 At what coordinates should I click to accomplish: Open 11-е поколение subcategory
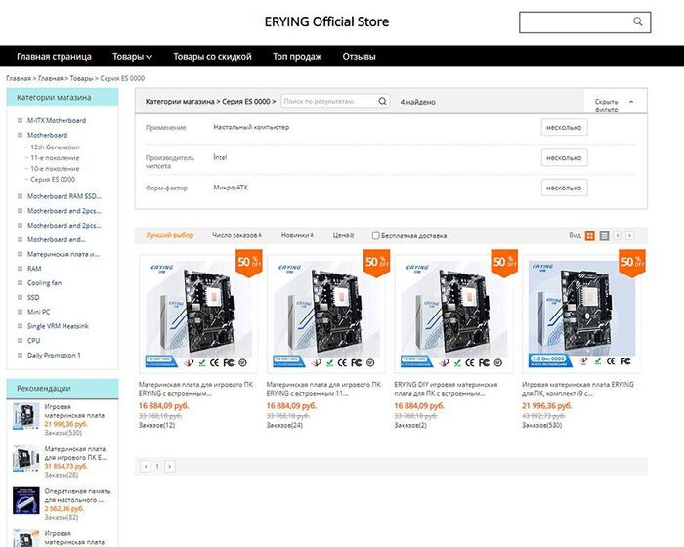pos(55,158)
